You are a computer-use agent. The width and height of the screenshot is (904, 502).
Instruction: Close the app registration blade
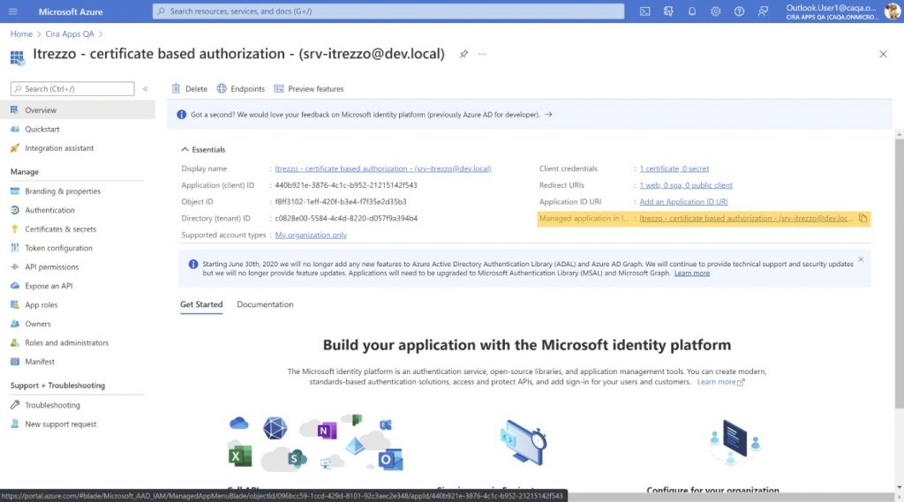883,54
